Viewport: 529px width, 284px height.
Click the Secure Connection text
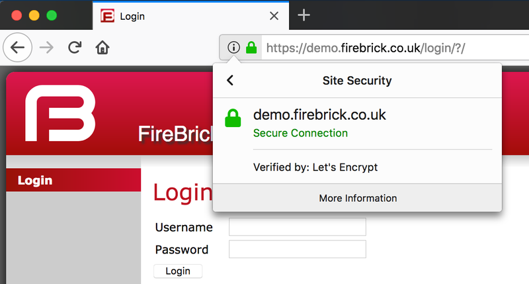[x=300, y=133]
